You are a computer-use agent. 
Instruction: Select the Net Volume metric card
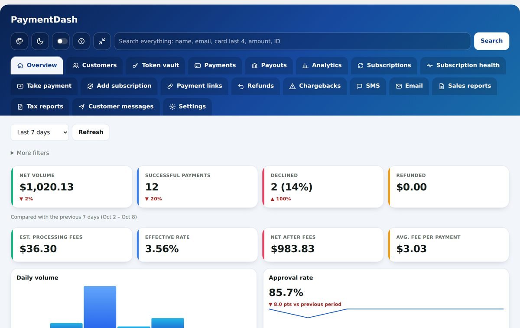[x=71, y=187]
